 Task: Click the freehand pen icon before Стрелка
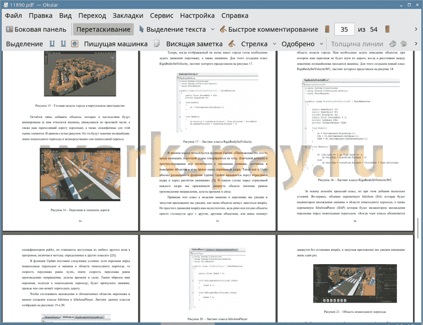(232, 44)
